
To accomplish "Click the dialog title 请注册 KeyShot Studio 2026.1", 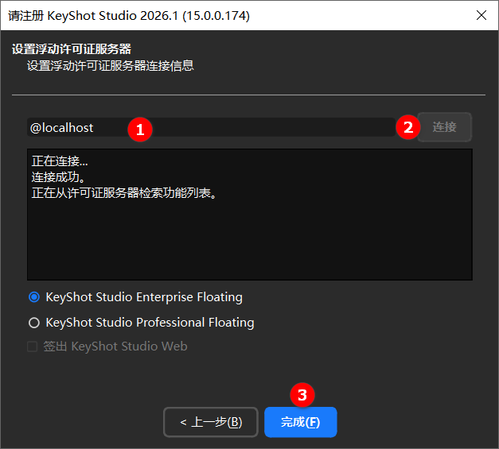I will coord(129,16).
